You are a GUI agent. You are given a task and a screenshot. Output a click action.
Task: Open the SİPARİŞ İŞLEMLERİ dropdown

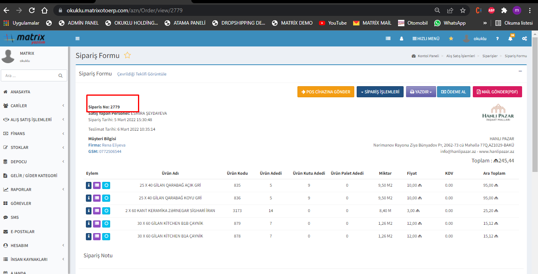coord(380,92)
